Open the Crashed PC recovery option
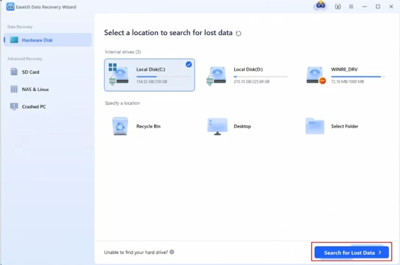The image size is (400, 265). tap(34, 107)
